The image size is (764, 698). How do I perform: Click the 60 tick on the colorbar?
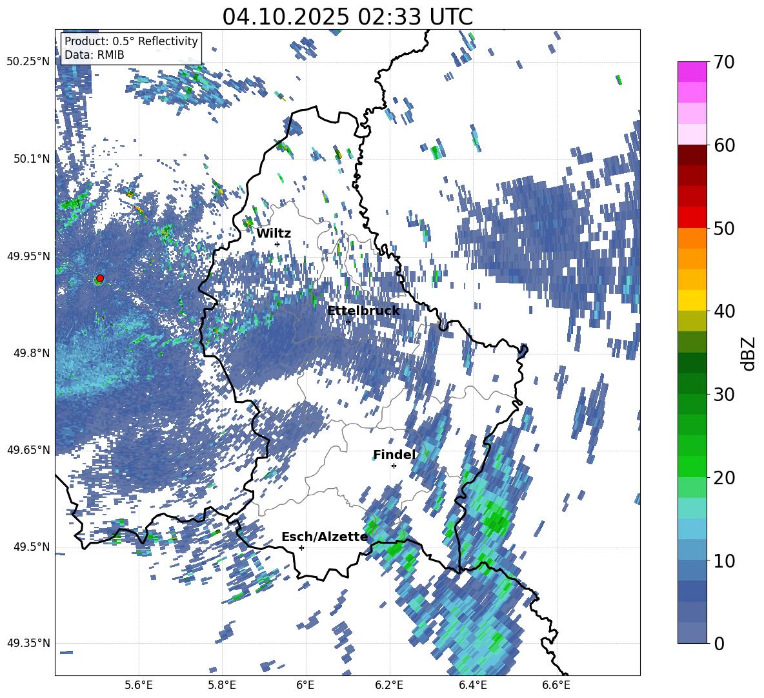[x=723, y=145]
